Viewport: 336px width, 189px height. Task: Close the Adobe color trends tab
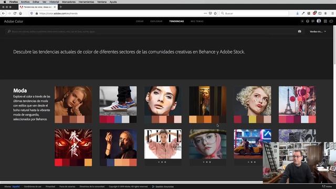55,7
